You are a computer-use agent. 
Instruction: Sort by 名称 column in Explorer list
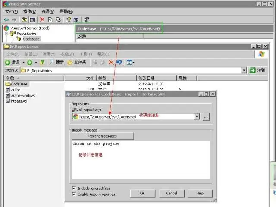point(34,78)
